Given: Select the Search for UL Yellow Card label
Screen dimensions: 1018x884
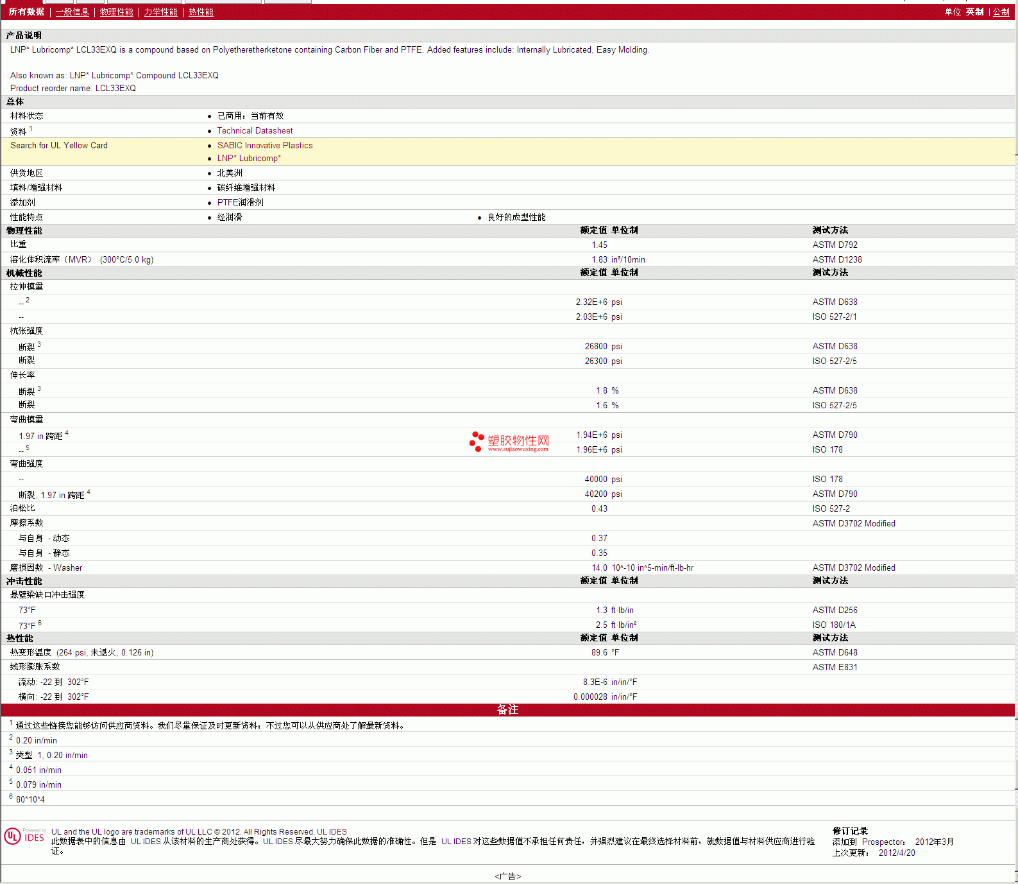Looking at the screenshot, I should pyautogui.click(x=59, y=145).
